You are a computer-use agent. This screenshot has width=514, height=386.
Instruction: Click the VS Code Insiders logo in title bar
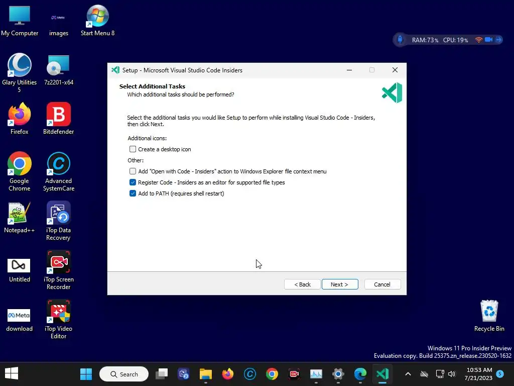pos(115,70)
